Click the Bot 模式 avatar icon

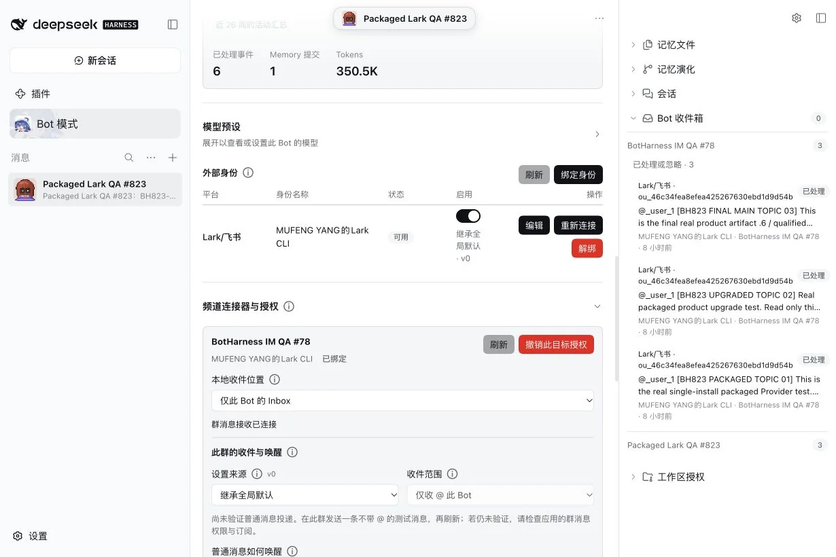(x=22, y=124)
